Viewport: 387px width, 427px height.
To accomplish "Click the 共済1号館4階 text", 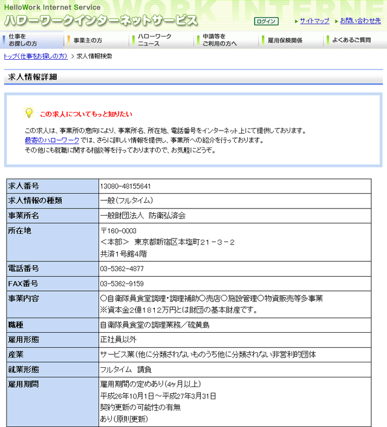I will click(123, 254).
